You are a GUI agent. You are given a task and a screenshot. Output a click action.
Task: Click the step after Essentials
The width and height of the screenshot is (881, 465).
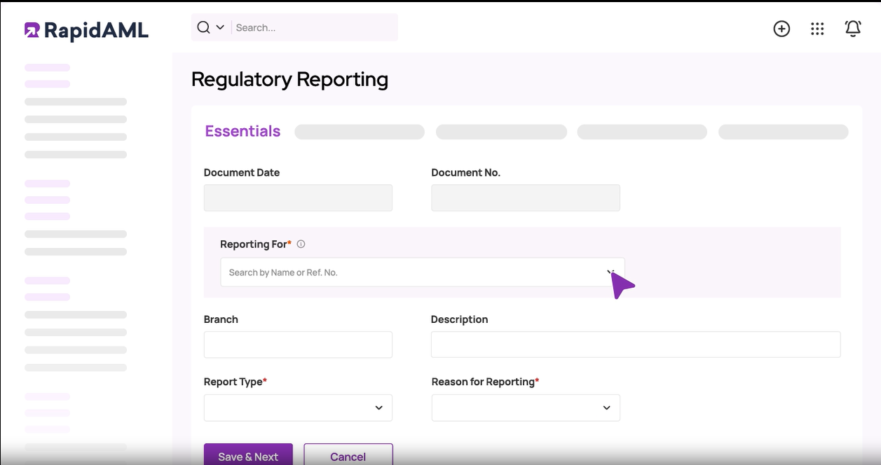(359, 132)
